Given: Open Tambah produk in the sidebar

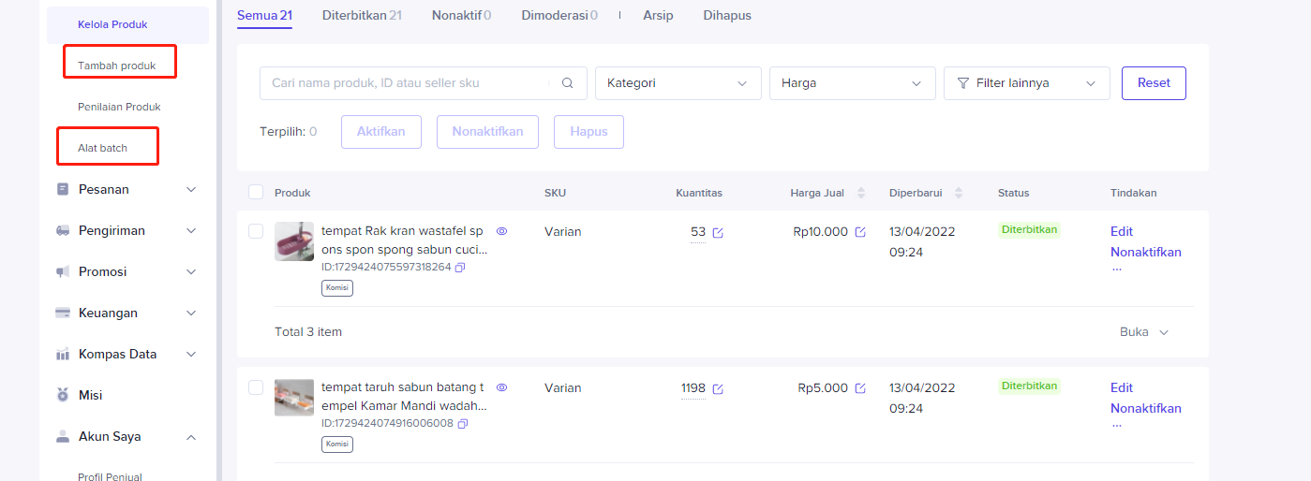Looking at the screenshot, I should click(x=117, y=66).
